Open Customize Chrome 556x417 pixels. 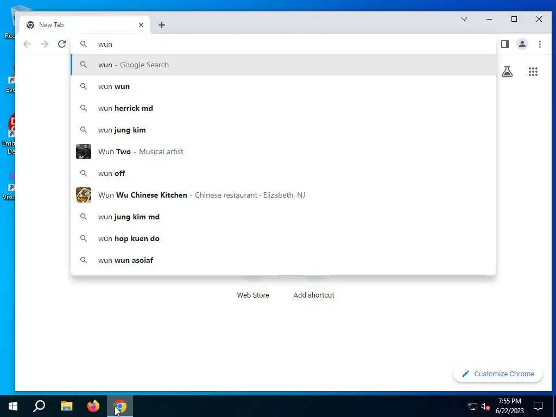coord(498,374)
